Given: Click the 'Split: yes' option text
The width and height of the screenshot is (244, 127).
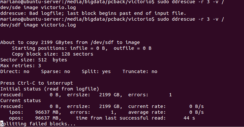Looking at the screenshot, I should point(96,72).
